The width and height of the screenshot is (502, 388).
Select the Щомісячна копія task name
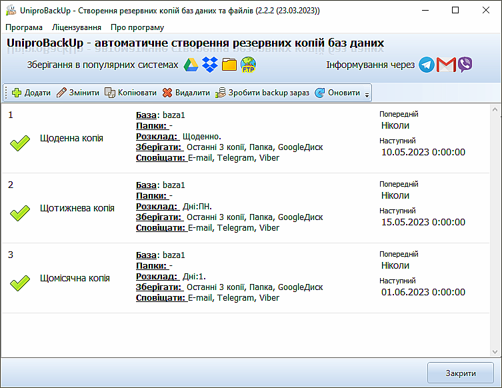pyautogui.click(x=75, y=278)
